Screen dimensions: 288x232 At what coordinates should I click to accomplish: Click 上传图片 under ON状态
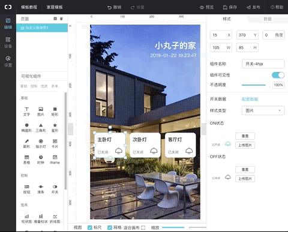[x=245, y=145]
